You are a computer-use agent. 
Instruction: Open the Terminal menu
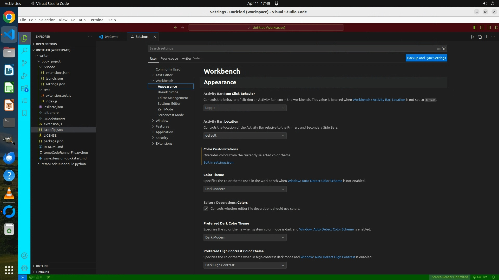[x=96, y=20]
